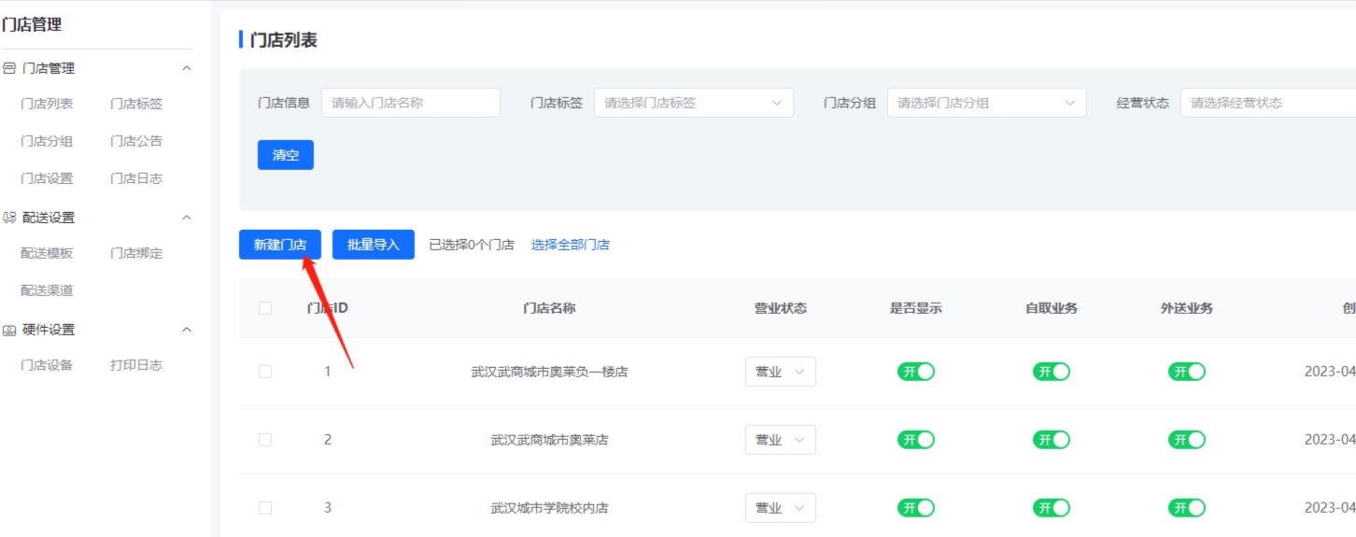The image size is (1356, 537).
Task: Go to 门店公告 menu item
Action: tap(136, 141)
